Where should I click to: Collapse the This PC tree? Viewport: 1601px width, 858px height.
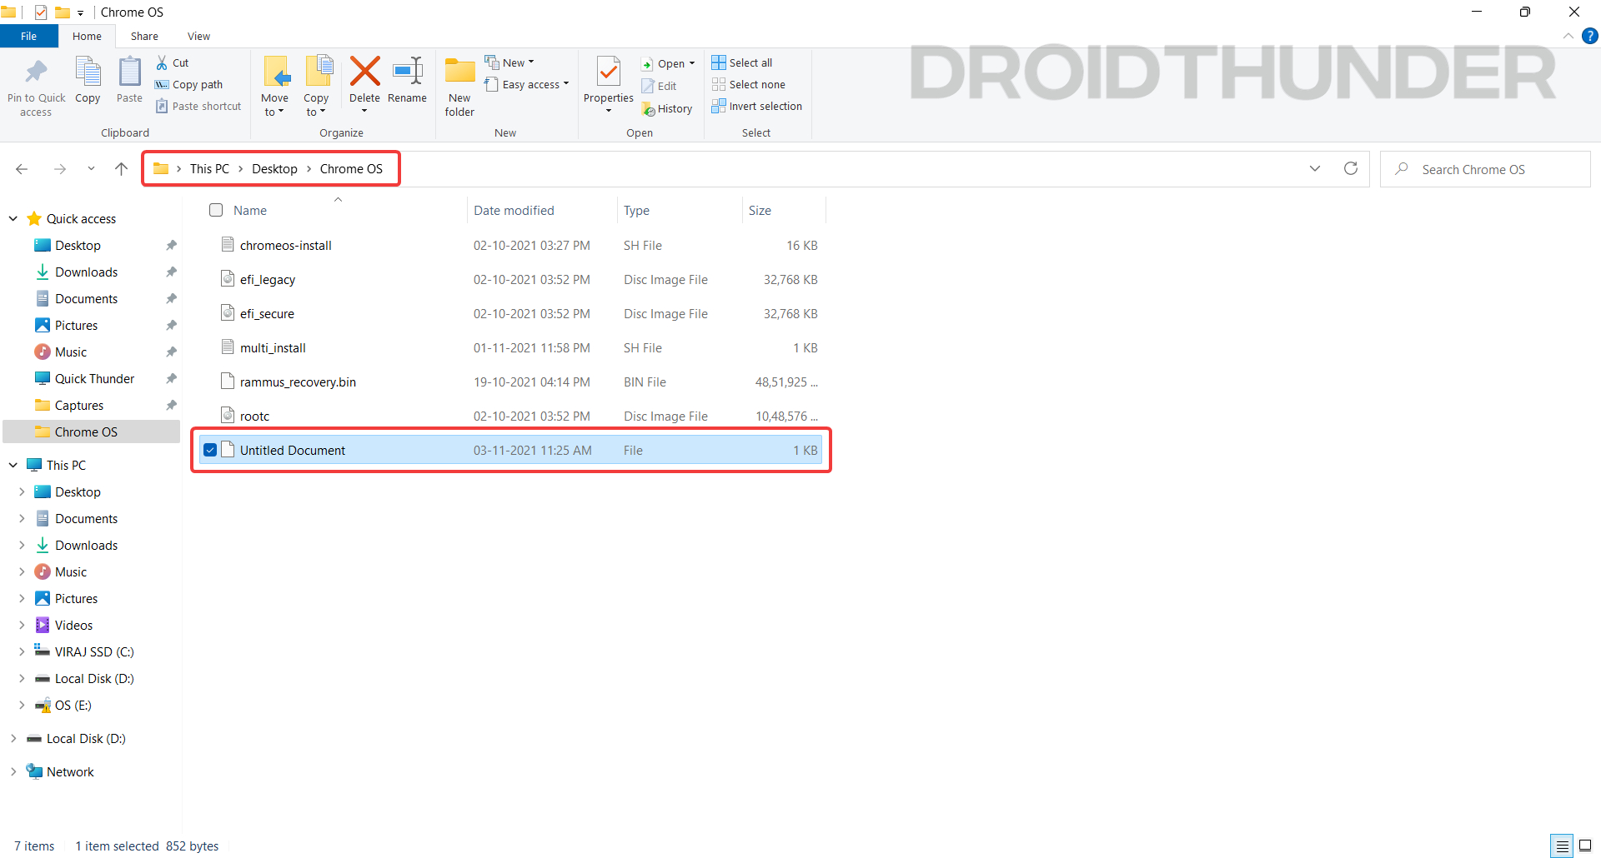pyautogui.click(x=13, y=465)
